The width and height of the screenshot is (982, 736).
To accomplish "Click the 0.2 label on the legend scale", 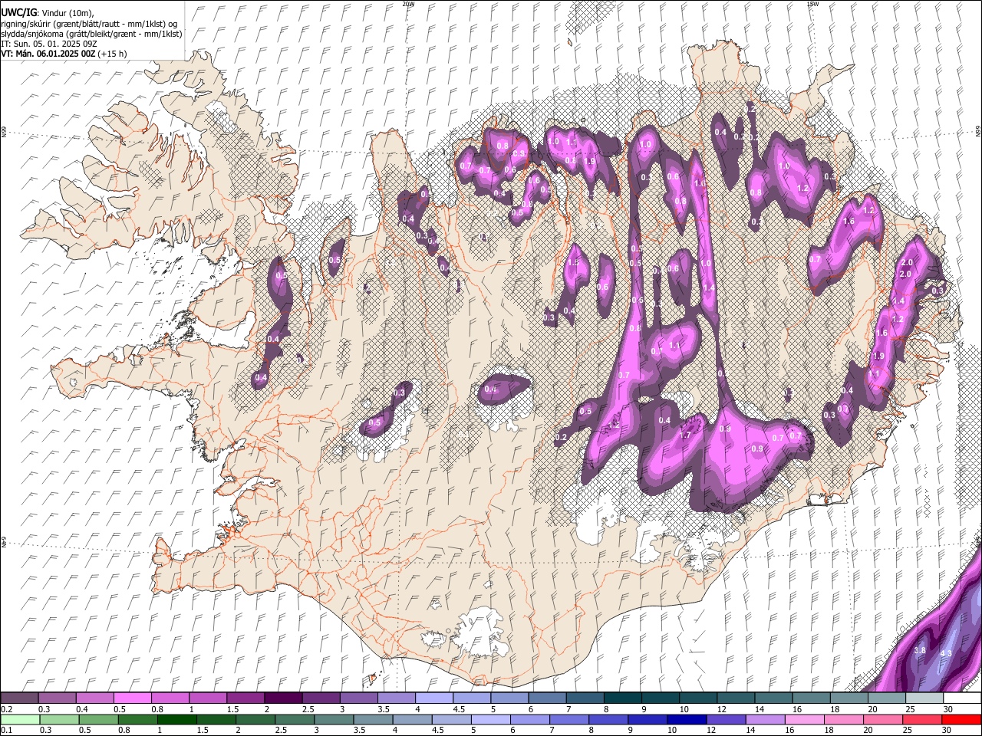I will pyautogui.click(x=6, y=709).
